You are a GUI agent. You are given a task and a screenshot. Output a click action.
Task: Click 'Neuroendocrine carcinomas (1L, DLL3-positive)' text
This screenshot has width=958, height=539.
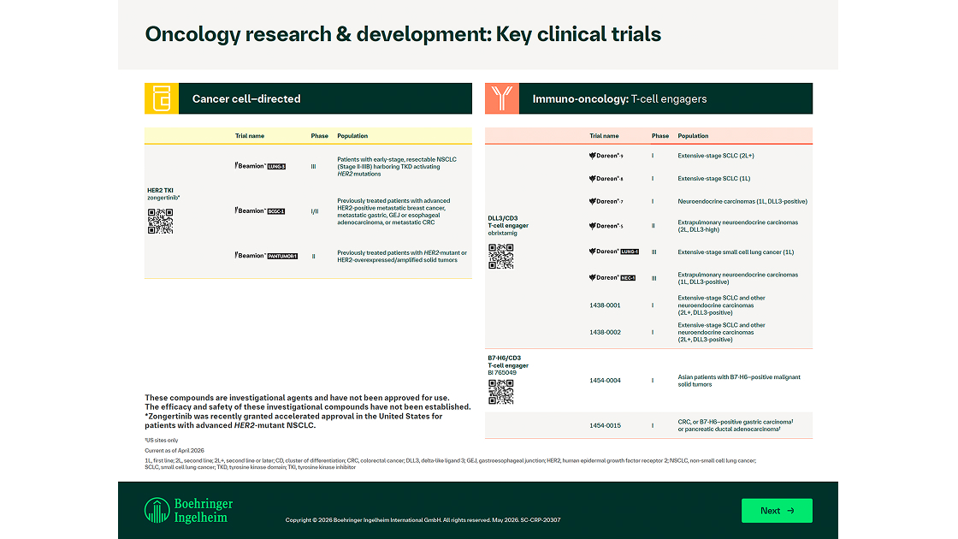pyautogui.click(x=742, y=201)
